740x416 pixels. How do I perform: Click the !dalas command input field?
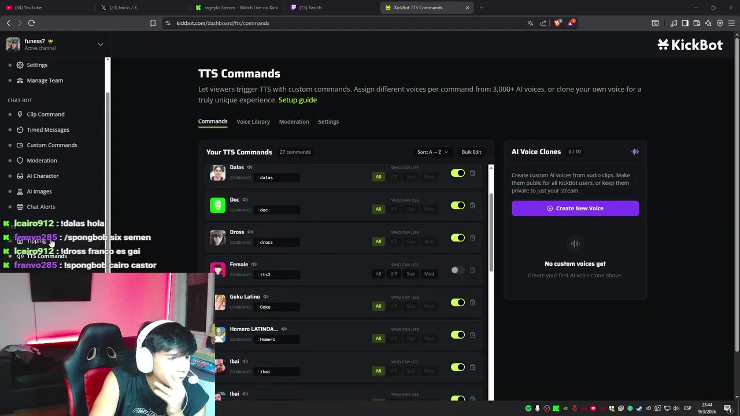pos(277,177)
